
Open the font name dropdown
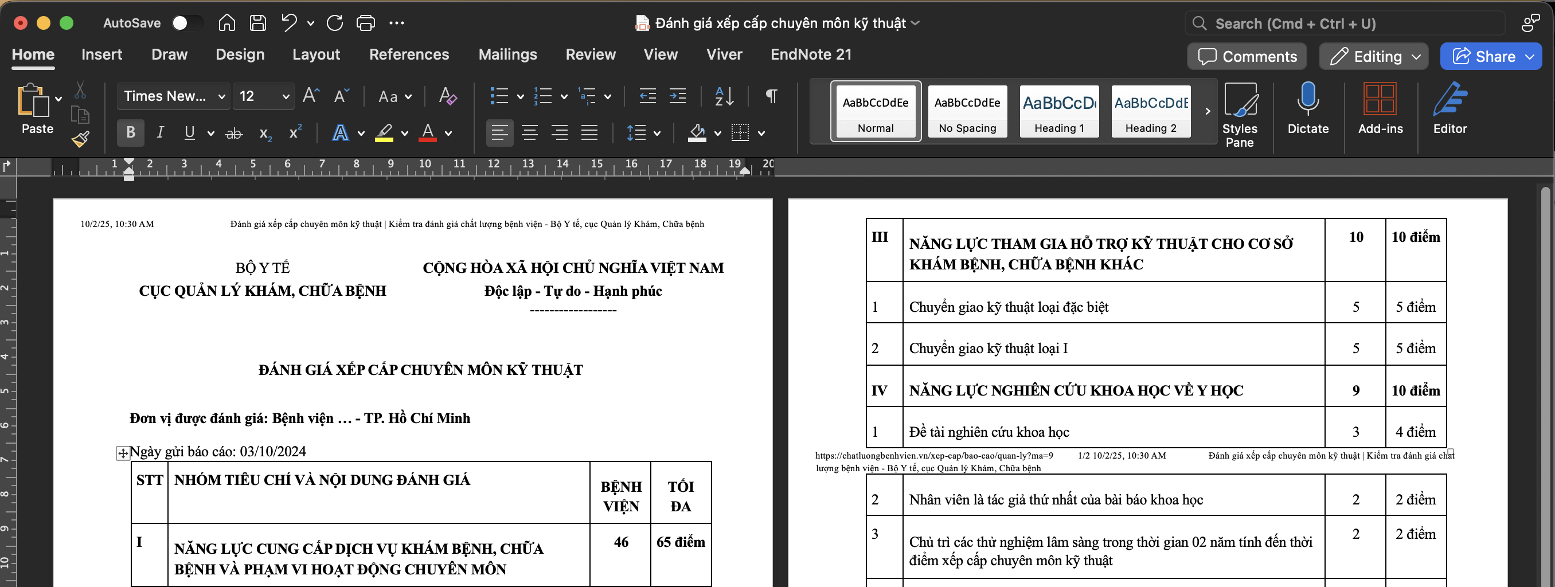point(221,96)
